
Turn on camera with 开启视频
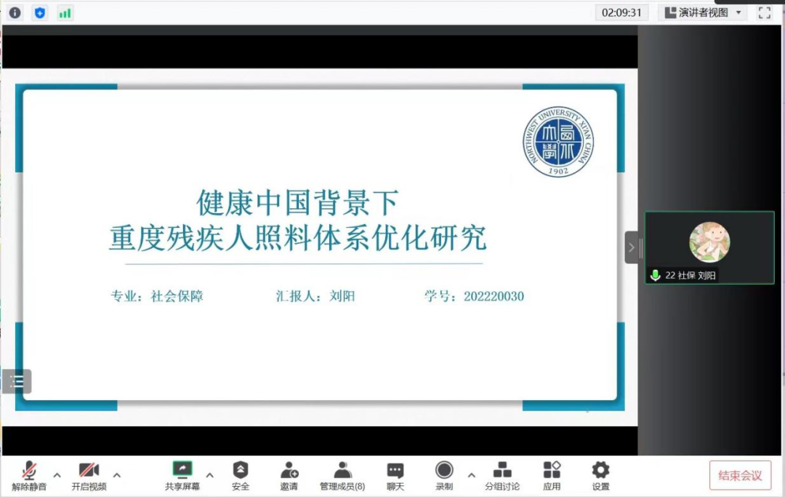(x=89, y=476)
